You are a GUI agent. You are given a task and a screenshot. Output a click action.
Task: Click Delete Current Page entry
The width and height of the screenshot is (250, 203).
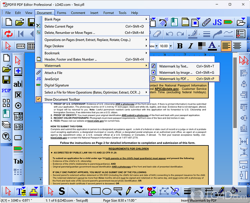tap(92, 26)
